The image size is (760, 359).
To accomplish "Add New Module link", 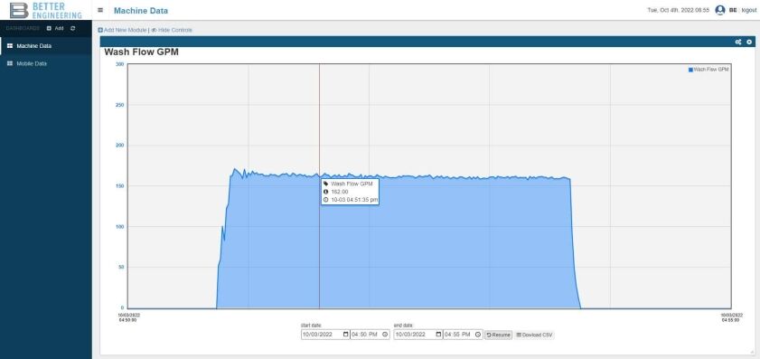I will tap(122, 30).
